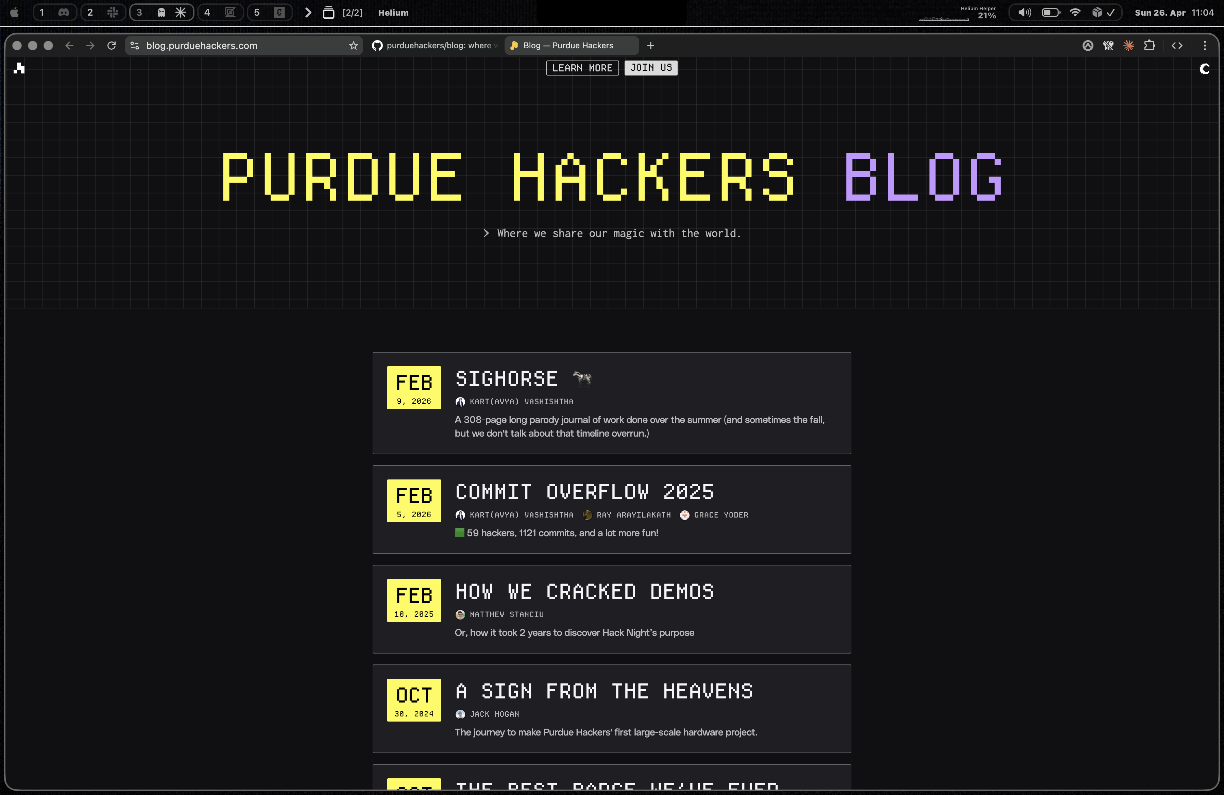Click Grace Yoder author avatar
The image size is (1224, 795).
(x=684, y=515)
